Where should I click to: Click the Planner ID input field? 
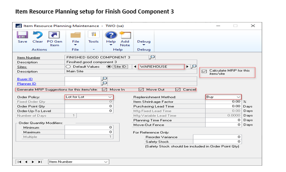pyautogui.click(x=83, y=83)
